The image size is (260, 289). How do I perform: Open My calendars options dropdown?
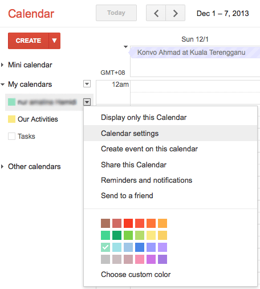click(x=87, y=84)
